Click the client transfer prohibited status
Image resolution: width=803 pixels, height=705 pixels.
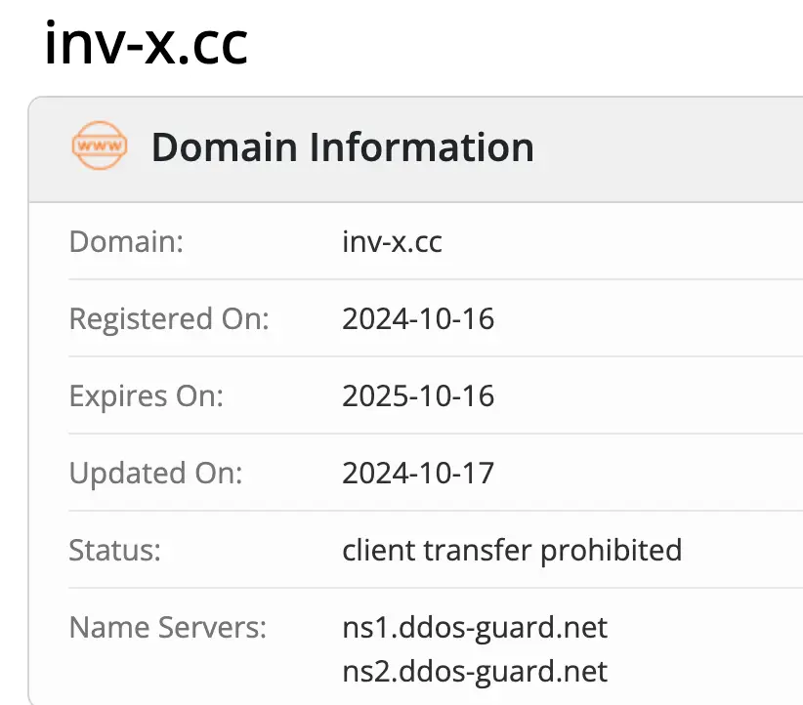click(512, 550)
